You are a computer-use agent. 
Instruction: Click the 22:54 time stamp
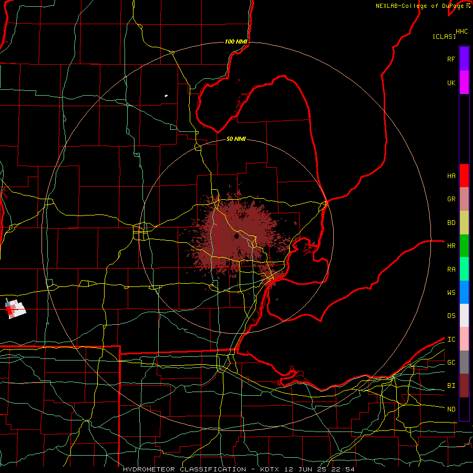(x=342, y=469)
